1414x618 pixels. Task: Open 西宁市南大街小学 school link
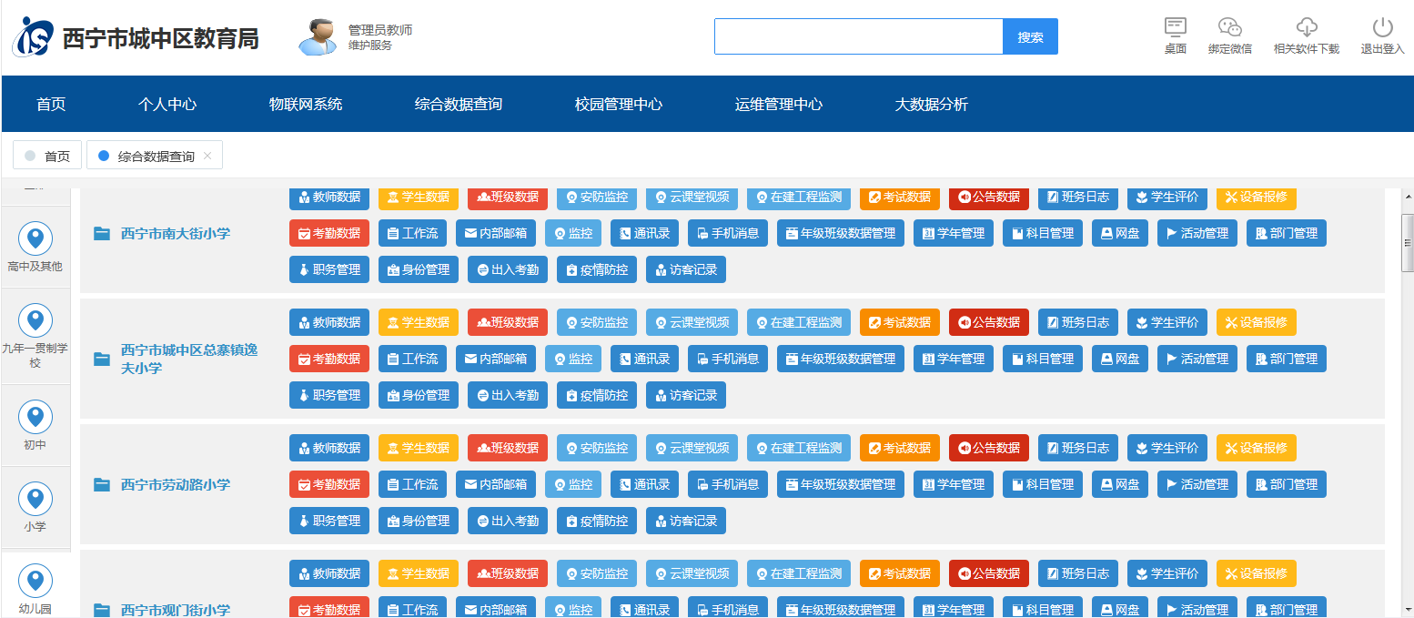176,234
